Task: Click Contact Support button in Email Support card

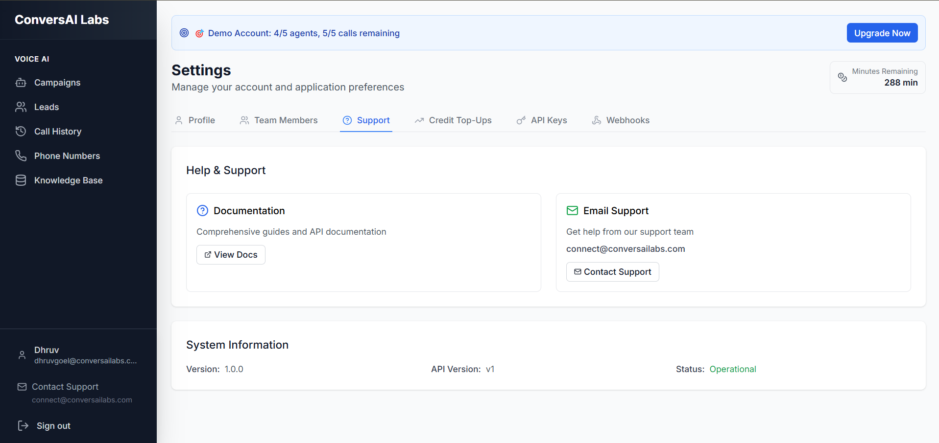Action: (613, 272)
